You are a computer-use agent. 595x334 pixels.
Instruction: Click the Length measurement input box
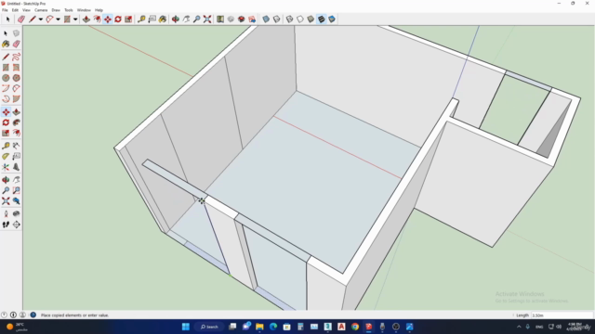coord(562,315)
